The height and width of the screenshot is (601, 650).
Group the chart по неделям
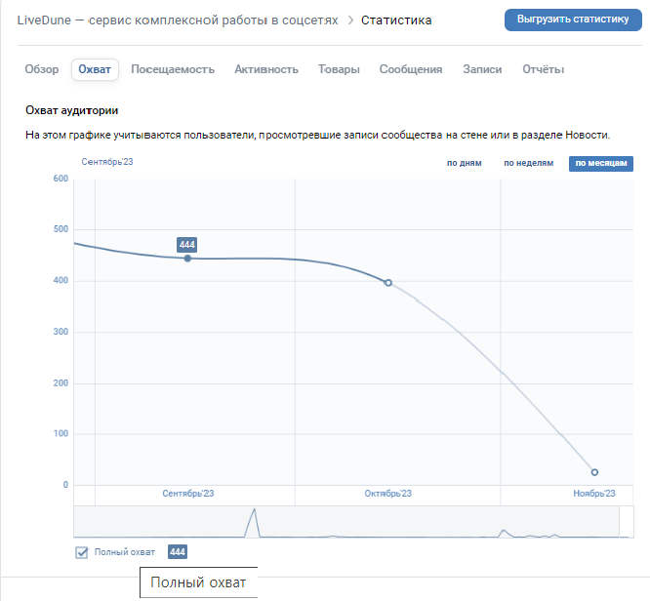[528, 163]
